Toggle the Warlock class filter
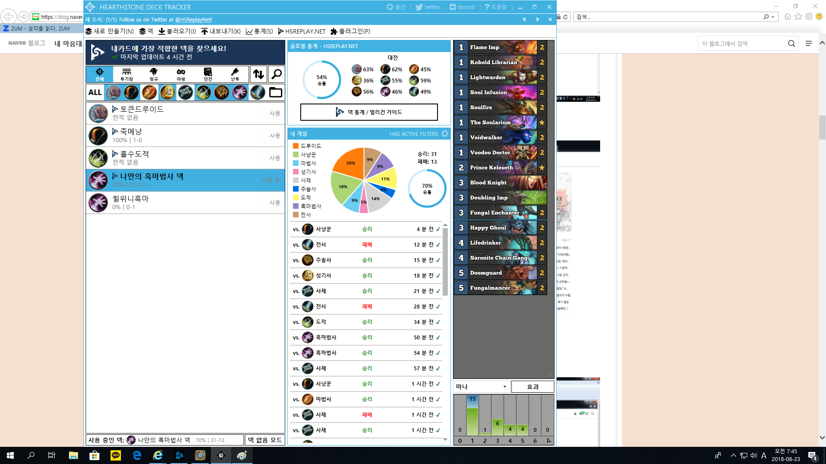Viewport: 826px width, 464px height. (x=240, y=92)
